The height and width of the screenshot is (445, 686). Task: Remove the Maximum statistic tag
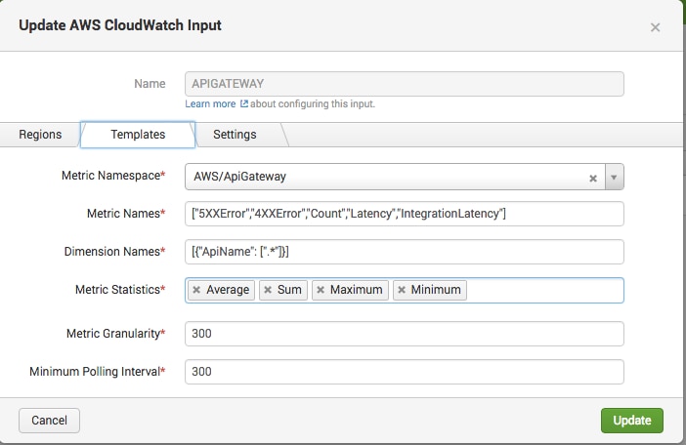[x=321, y=291]
